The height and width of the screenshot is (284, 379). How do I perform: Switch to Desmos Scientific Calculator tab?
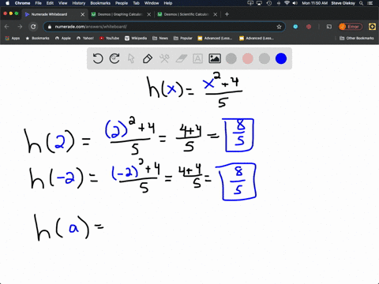186,14
